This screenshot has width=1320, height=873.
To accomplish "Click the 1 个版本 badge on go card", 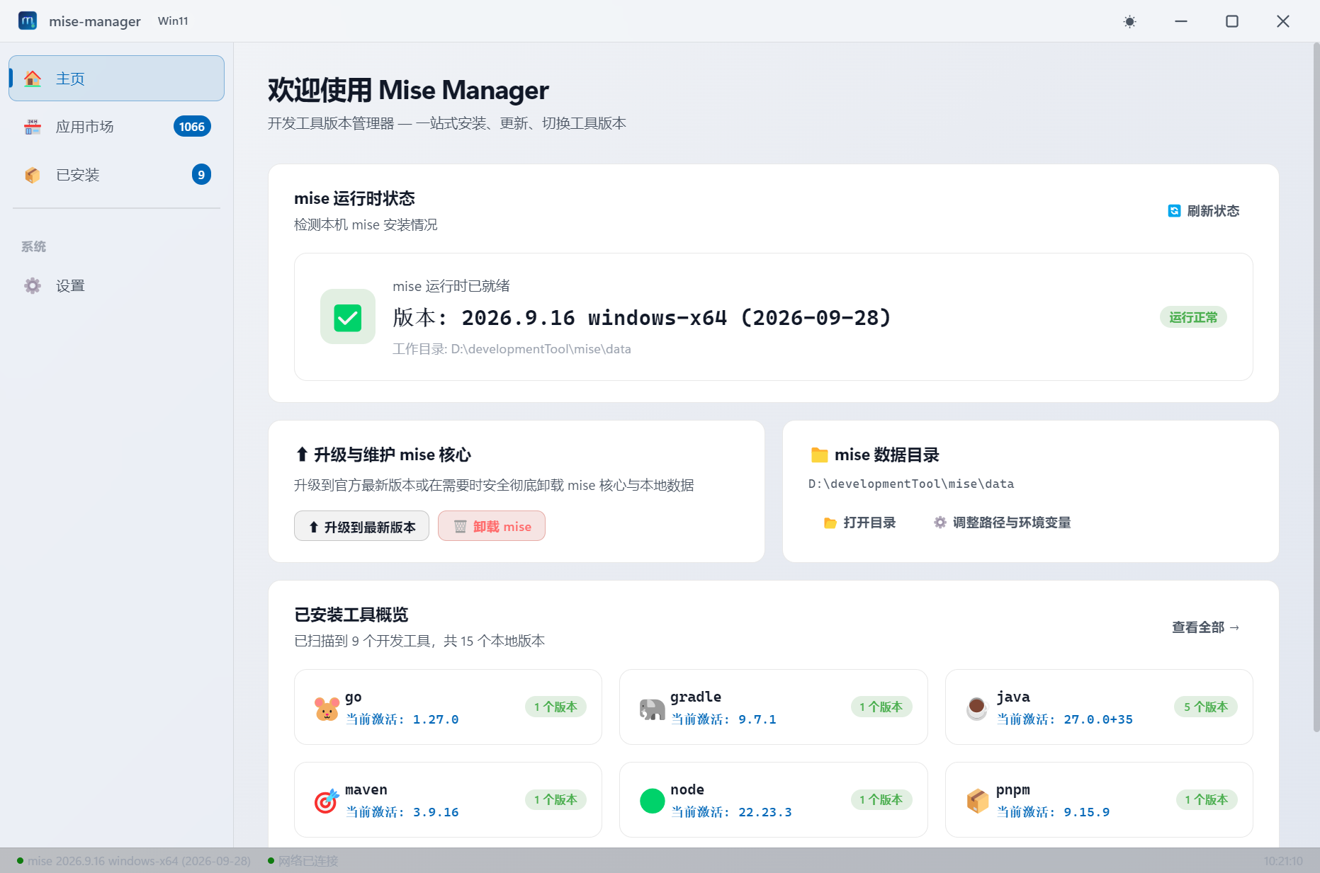I will tap(555, 707).
